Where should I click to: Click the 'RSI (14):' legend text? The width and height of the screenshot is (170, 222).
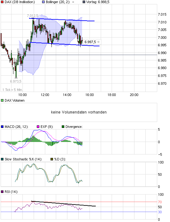[11, 192]
